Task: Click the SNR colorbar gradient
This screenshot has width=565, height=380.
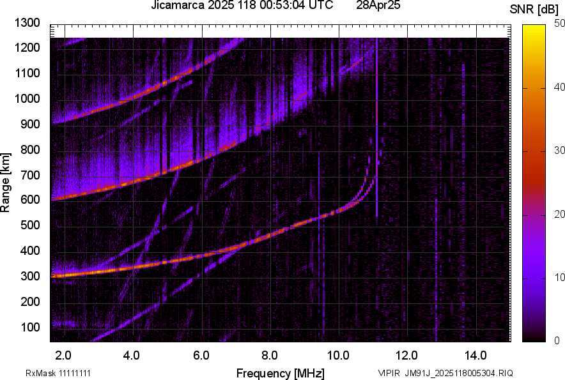Action: tap(534, 183)
